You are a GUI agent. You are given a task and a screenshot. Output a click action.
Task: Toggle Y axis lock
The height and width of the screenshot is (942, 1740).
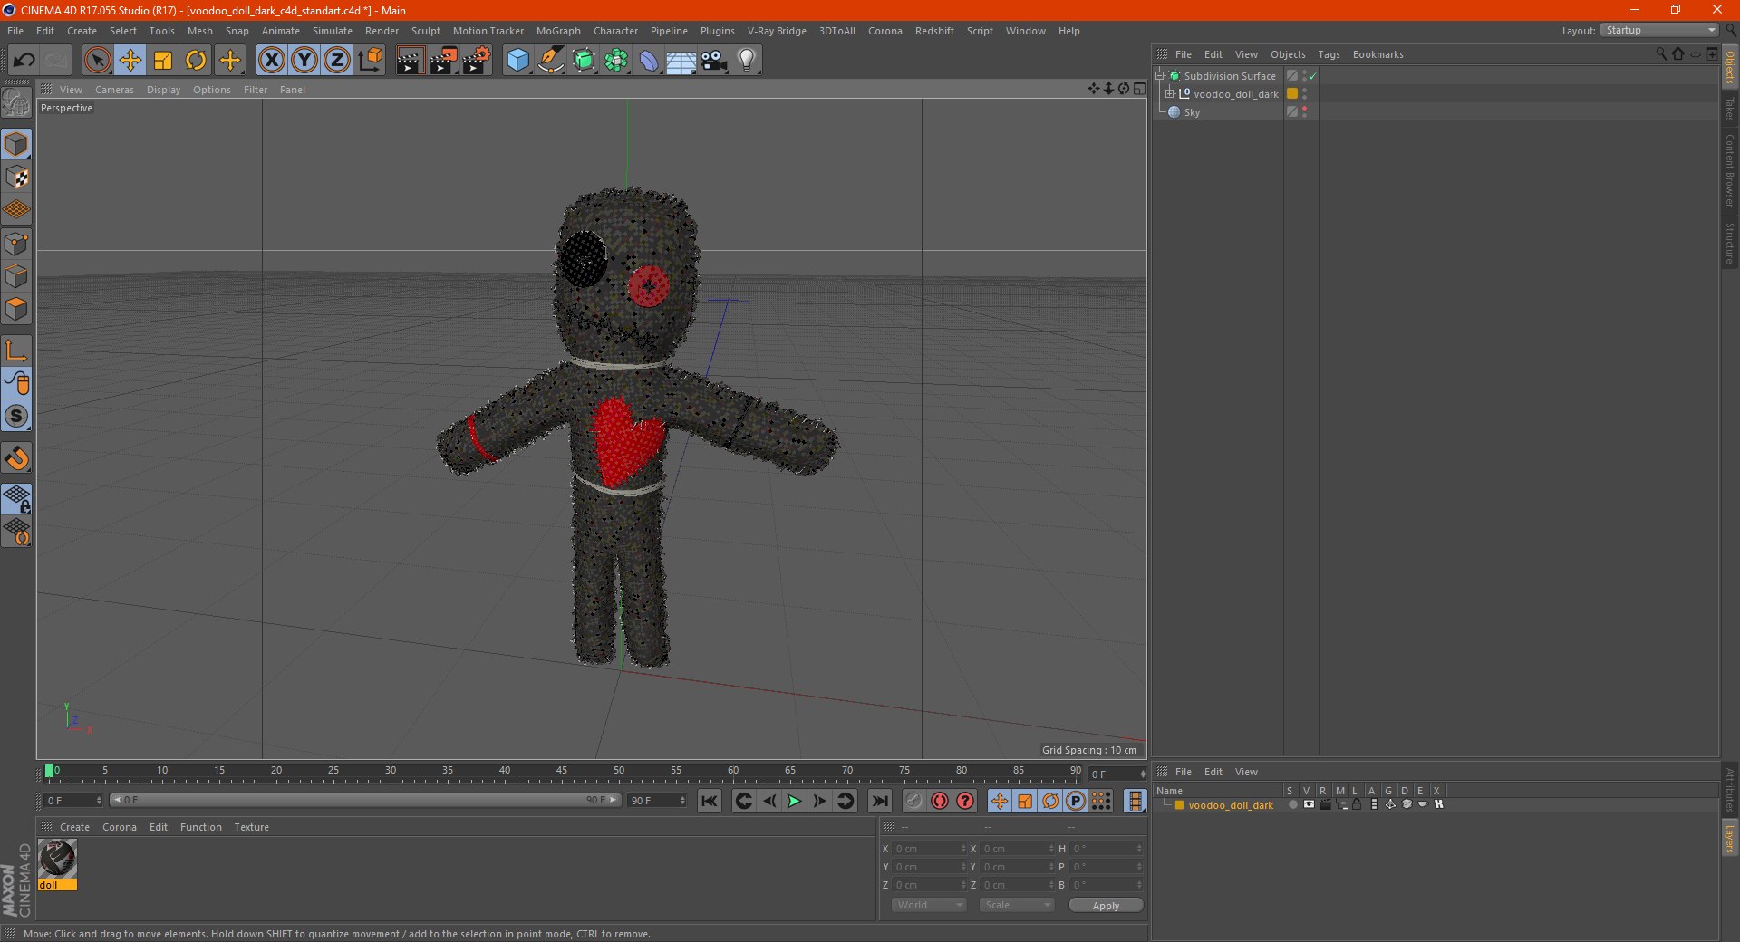(x=304, y=61)
